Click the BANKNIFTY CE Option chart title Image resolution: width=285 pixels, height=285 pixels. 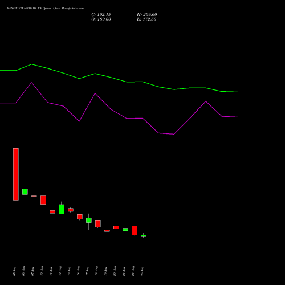[x=46, y=9]
